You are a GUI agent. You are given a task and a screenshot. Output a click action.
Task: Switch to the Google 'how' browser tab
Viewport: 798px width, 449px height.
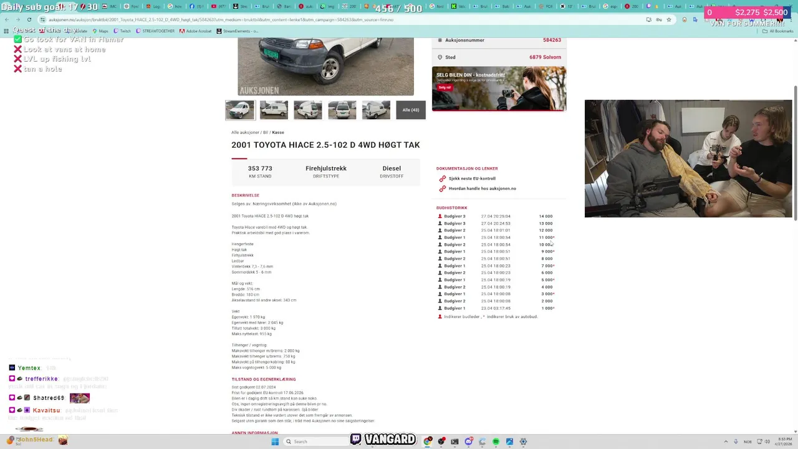(175, 6)
